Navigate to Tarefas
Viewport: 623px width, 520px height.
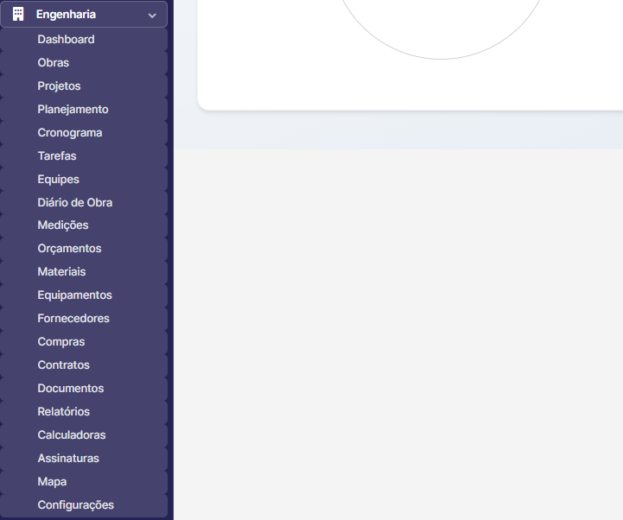coord(57,156)
